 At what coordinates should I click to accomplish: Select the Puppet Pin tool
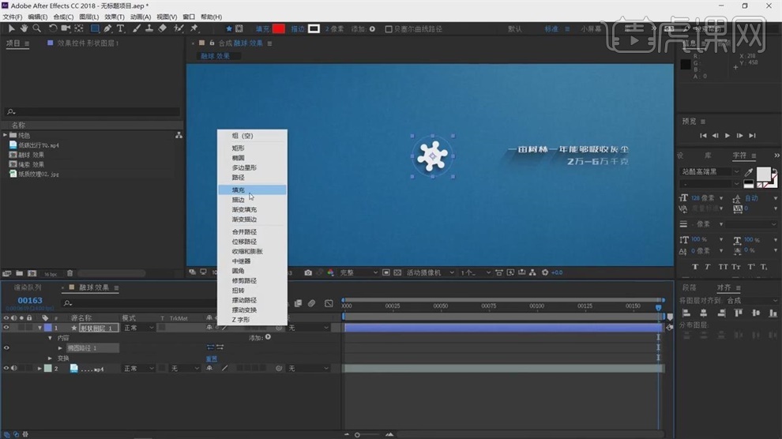pos(194,28)
